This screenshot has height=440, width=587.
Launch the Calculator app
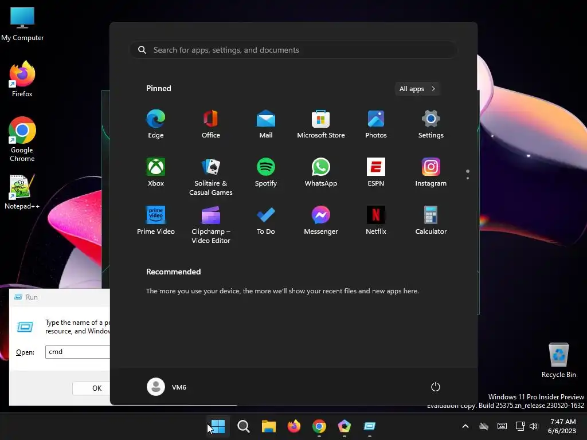(x=431, y=221)
